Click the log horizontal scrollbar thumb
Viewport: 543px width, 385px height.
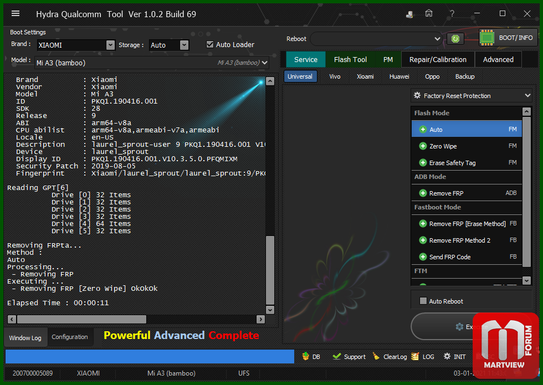(82, 319)
